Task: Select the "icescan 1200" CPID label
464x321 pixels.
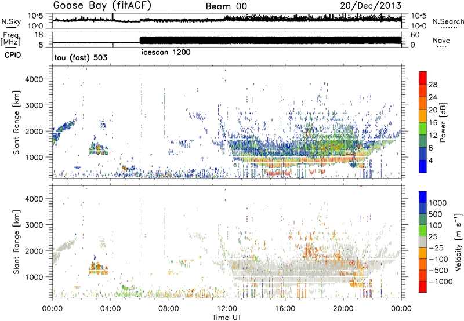Action: pyautogui.click(x=166, y=53)
